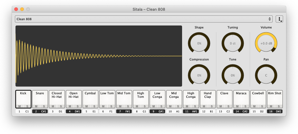Select the Kick pad
This screenshot has width=298, height=134.
[23, 98]
